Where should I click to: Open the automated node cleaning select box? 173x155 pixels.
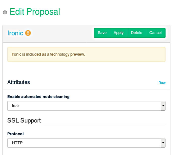point(83,106)
